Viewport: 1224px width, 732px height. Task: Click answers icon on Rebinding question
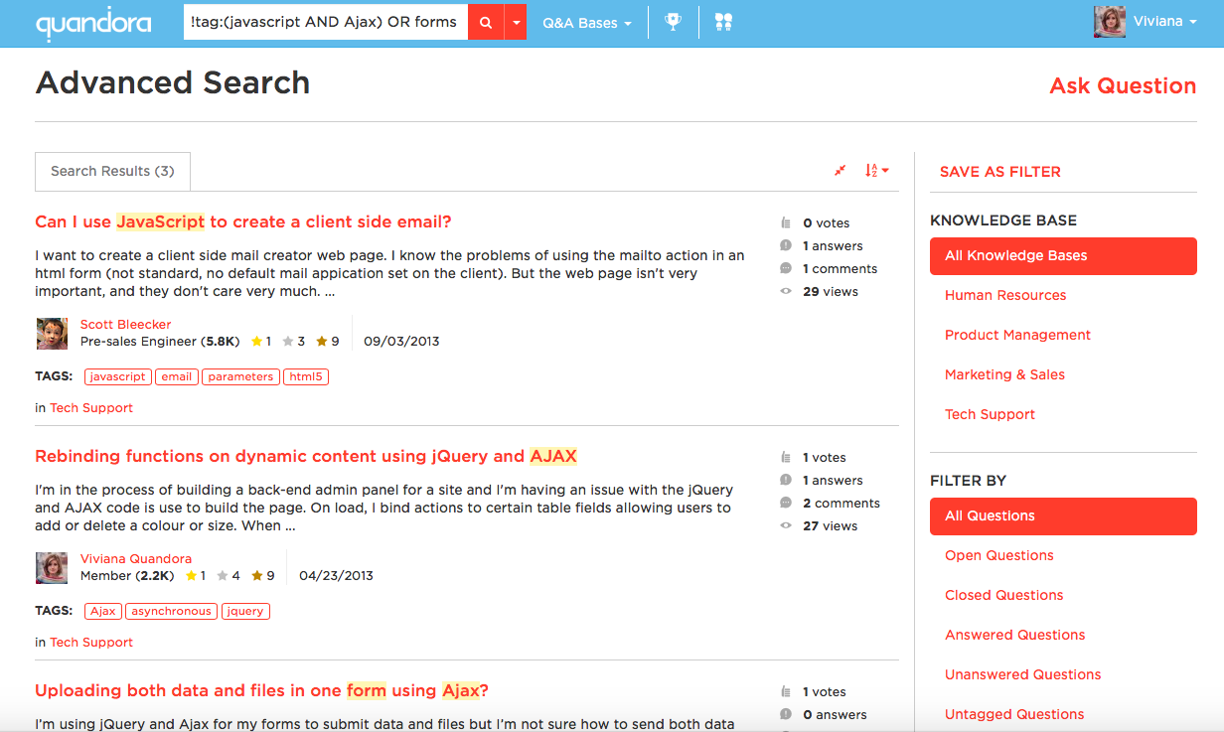click(x=786, y=480)
